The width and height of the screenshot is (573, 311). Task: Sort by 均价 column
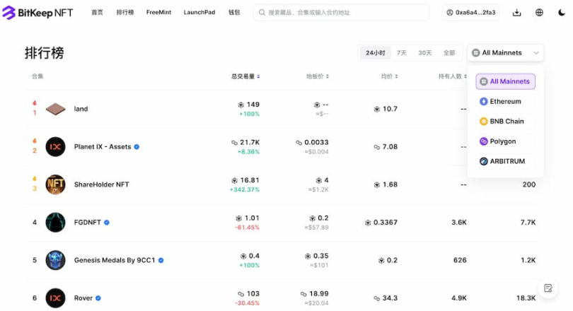[389, 76]
